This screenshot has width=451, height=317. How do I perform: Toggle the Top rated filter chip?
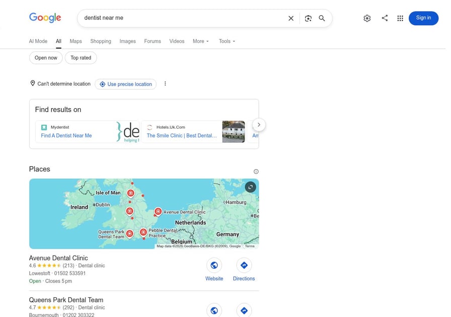81,58
